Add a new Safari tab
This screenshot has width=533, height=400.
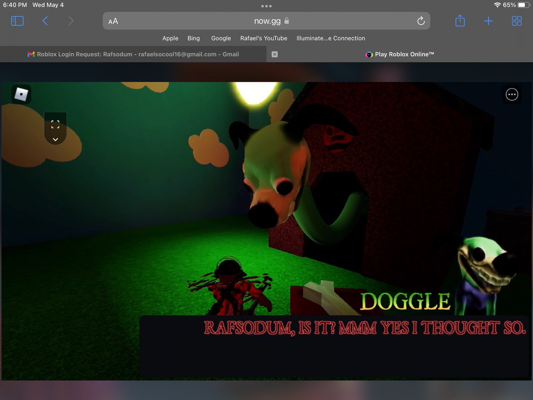(488, 21)
